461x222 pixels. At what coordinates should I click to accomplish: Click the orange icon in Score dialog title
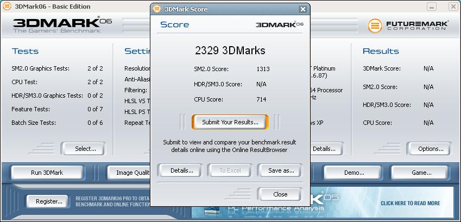tap(157, 9)
